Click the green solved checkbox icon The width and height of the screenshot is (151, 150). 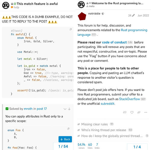pyautogui.click(x=7, y=109)
